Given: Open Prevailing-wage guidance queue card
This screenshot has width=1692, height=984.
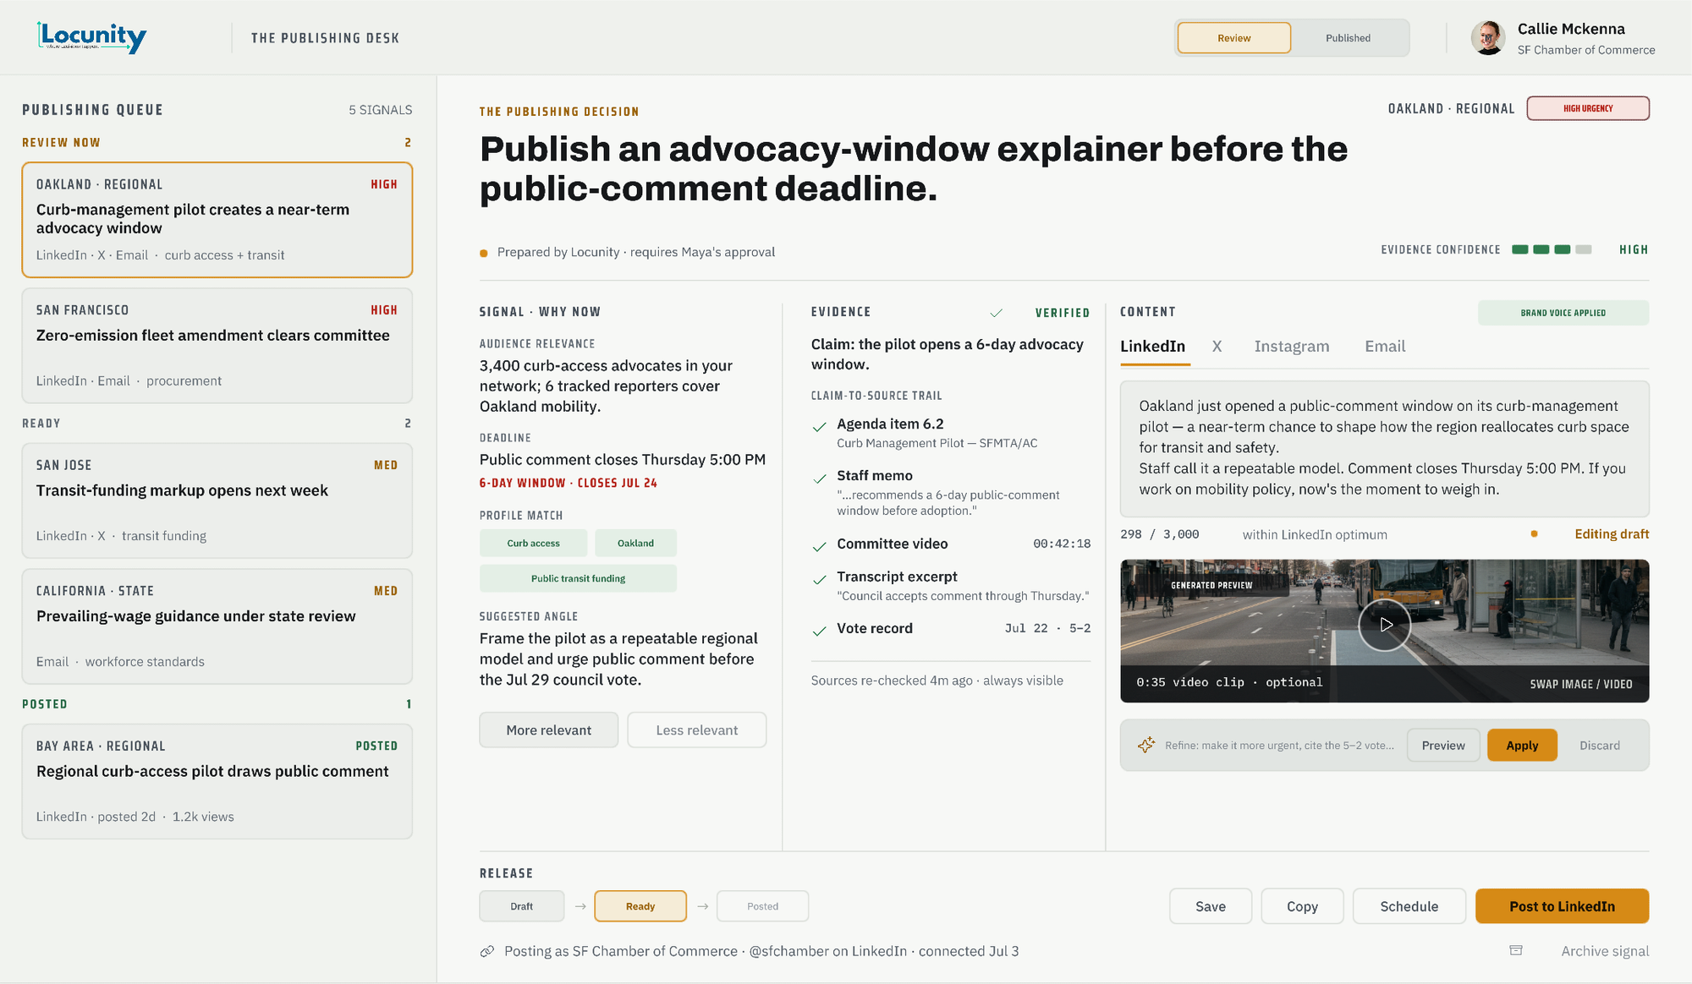Looking at the screenshot, I should pyautogui.click(x=217, y=626).
